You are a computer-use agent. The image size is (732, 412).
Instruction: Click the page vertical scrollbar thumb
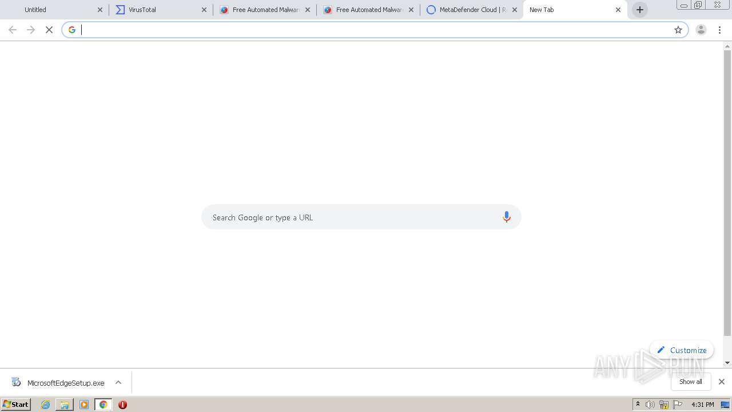coord(727,193)
